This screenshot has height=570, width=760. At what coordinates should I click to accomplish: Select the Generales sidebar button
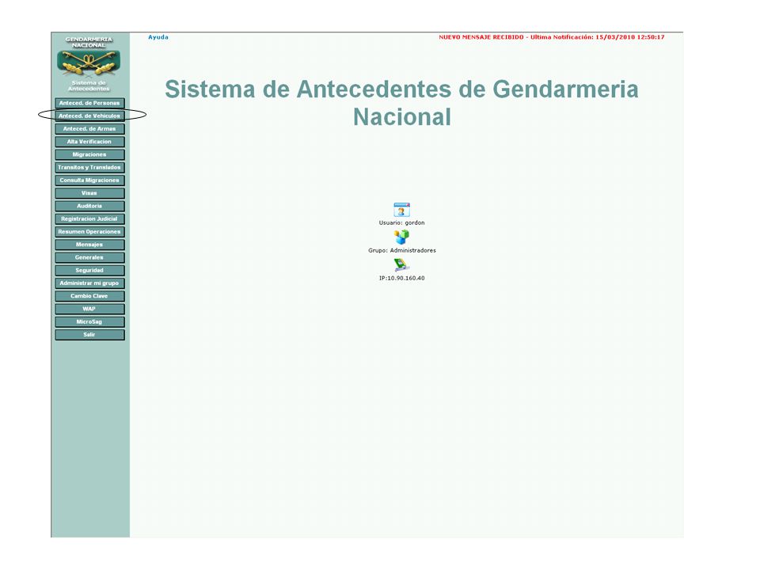coord(89,257)
